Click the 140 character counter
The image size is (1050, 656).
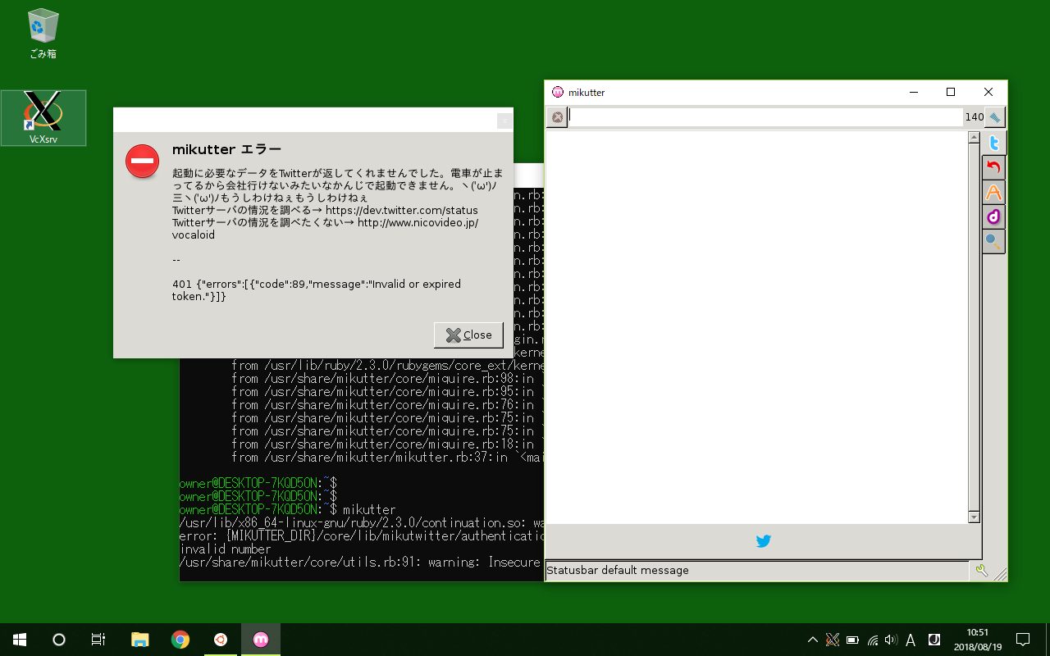click(x=974, y=117)
